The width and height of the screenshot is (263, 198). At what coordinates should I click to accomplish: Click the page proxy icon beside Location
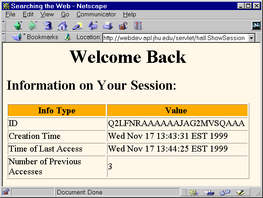[67, 37]
